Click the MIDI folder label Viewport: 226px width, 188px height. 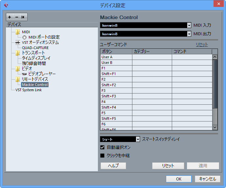(26, 32)
